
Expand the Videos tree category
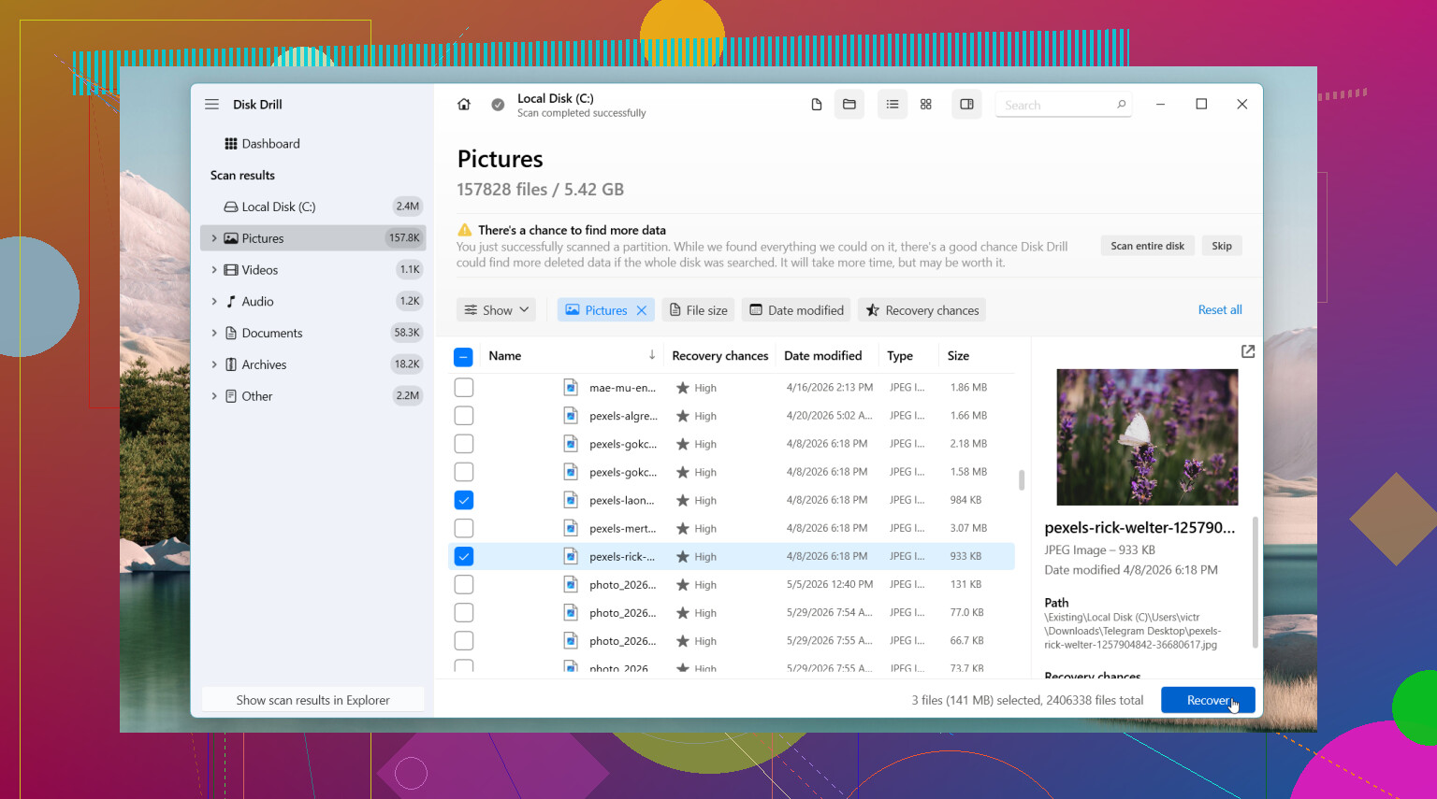click(214, 270)
